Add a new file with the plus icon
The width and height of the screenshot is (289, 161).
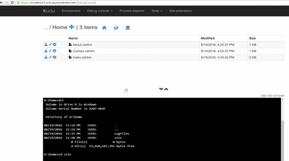(71, 27)
